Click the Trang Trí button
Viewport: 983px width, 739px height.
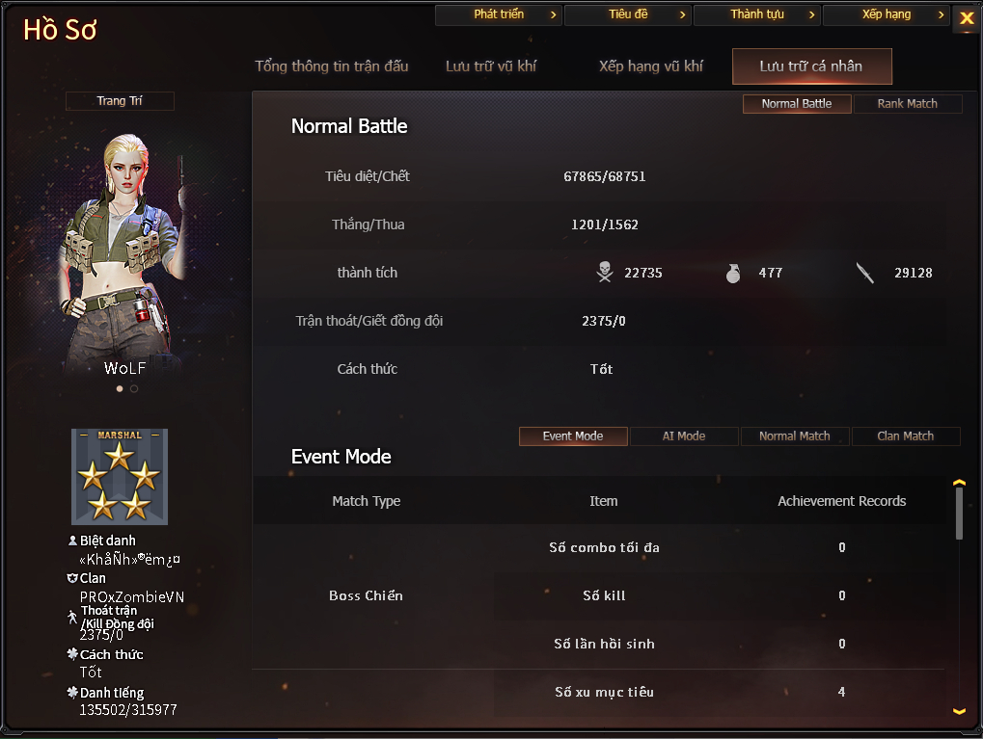point(120,101)
